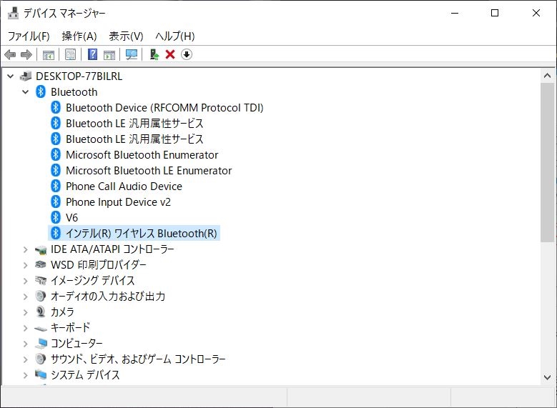Expand IDE ATA/ATAPI コントローラー node

[x=26, y=249]
